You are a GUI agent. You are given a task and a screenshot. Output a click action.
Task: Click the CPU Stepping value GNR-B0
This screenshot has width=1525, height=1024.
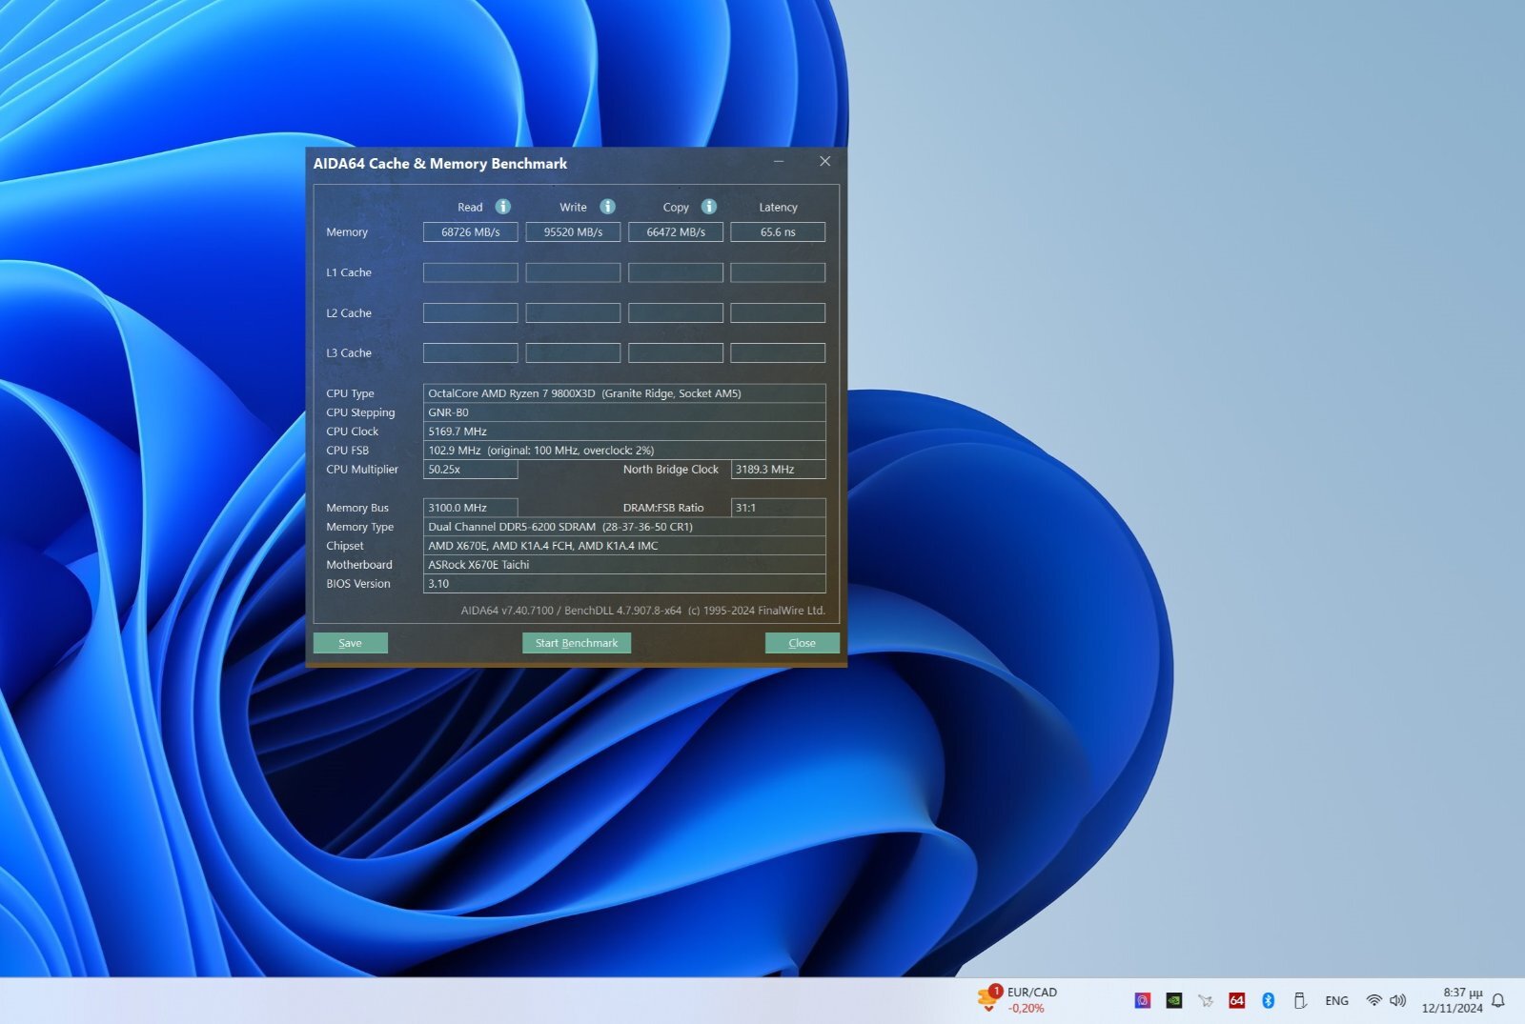(x=624, y=412)
